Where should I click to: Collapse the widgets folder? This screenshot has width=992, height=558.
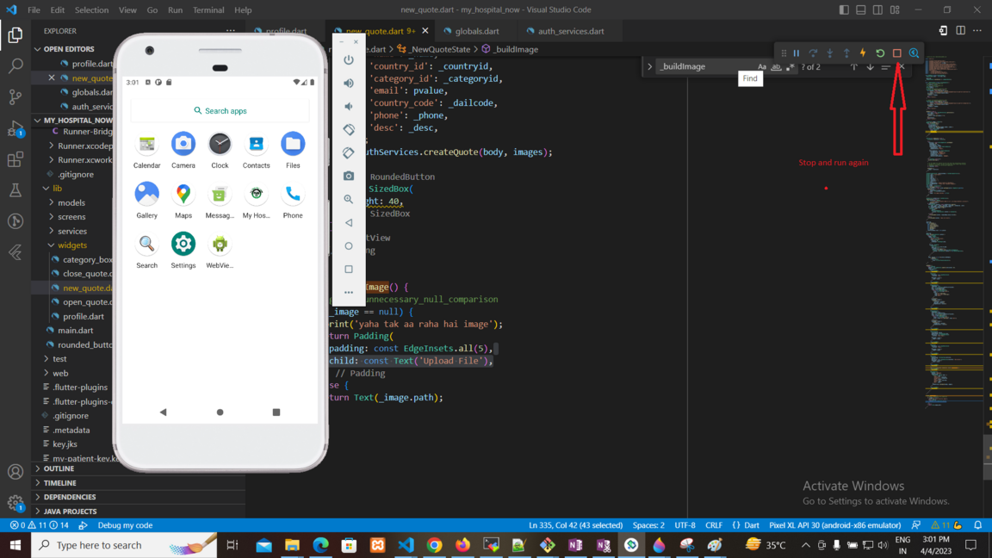point(71,245)
